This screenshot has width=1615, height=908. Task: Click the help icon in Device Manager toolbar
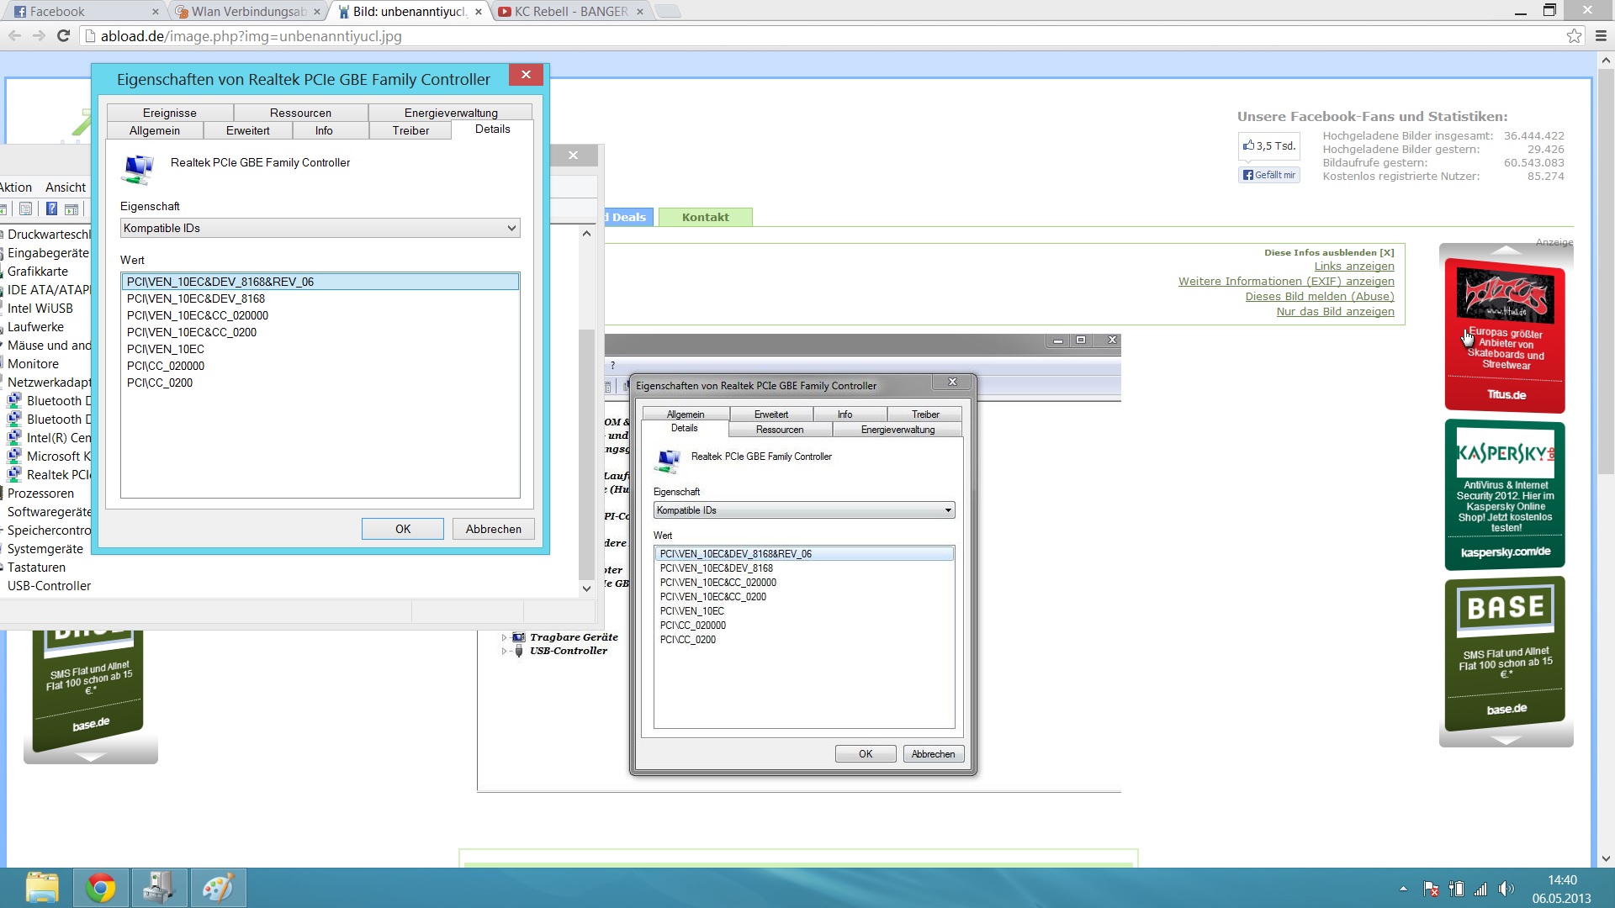pos(51,209)
